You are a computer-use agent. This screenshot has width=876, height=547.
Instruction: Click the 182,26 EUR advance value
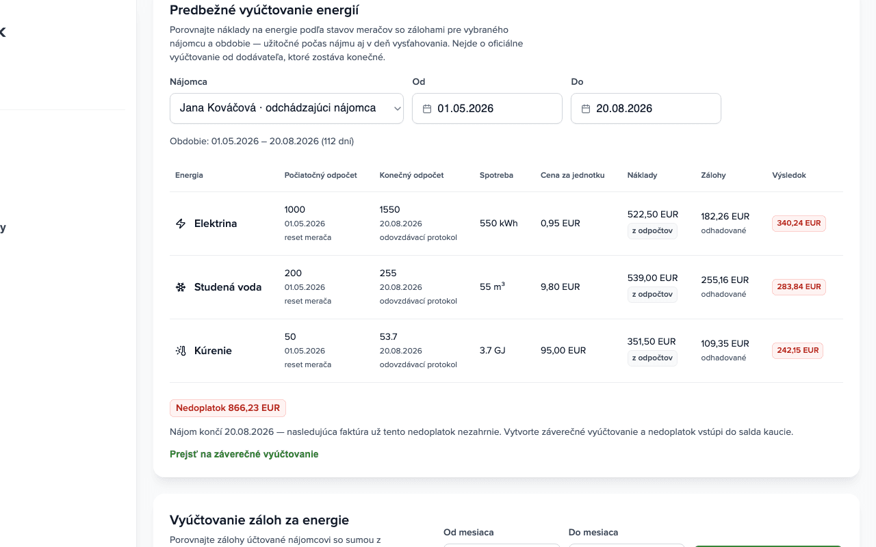coord(725,217)
